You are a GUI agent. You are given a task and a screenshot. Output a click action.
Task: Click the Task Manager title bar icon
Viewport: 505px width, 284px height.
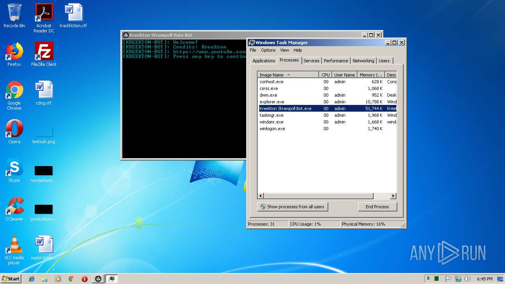coord(252,43)
